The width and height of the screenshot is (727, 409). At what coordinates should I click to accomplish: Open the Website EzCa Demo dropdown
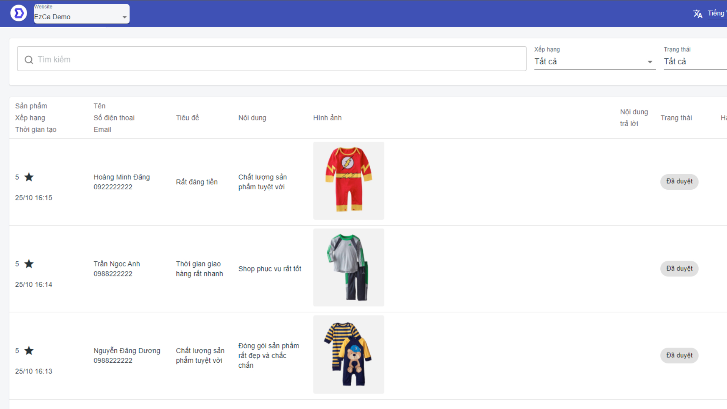[x=81, y=17]
